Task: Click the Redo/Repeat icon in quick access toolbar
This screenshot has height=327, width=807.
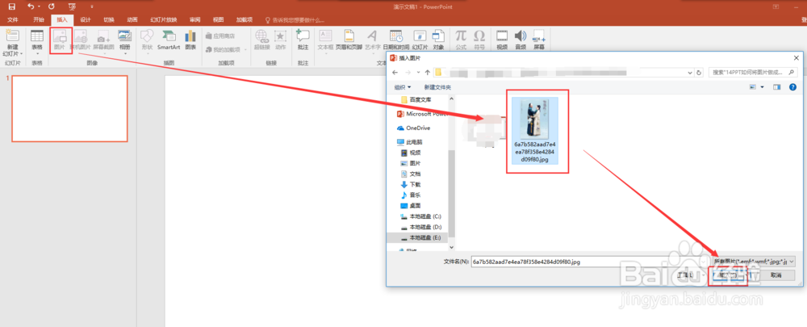Action: pos(52,6)
